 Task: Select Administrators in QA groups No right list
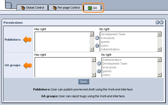tap(112, 60)
